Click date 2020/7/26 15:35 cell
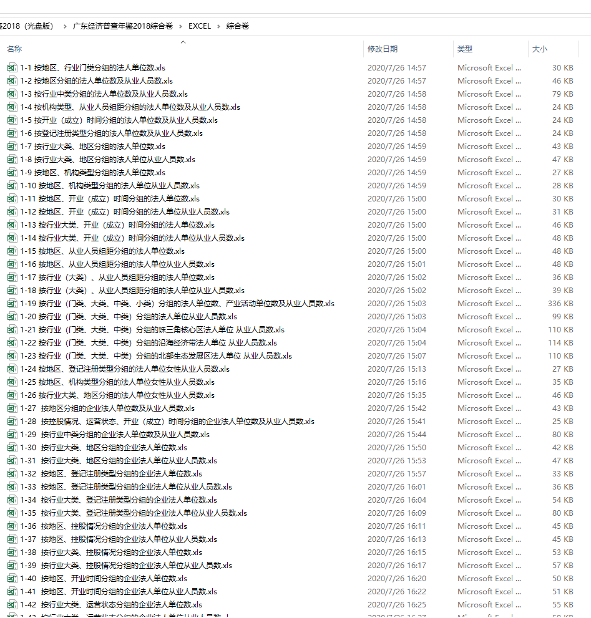This screenshot has width=591, height=618. pos(396,395)
